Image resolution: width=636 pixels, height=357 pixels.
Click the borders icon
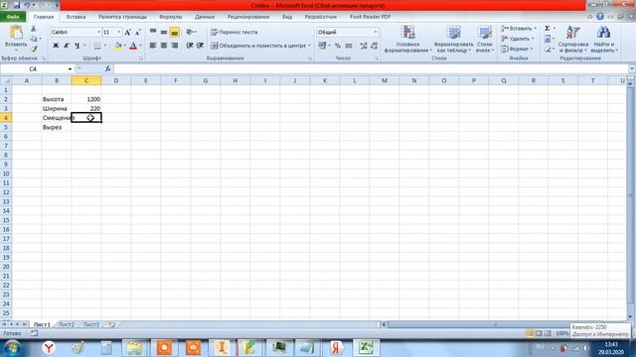point(97,46)
